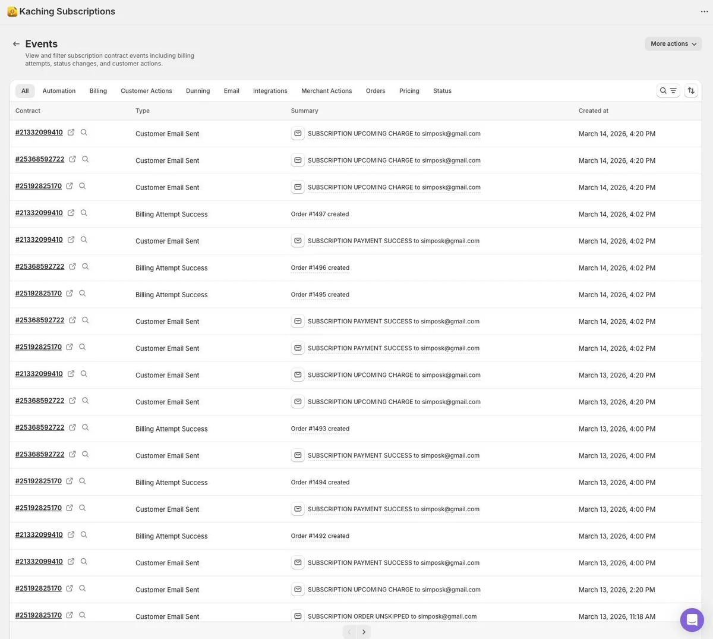This screenshot has height=639, width=713.
Task: View the Merchant Actions tab
Action: [327, 91]
